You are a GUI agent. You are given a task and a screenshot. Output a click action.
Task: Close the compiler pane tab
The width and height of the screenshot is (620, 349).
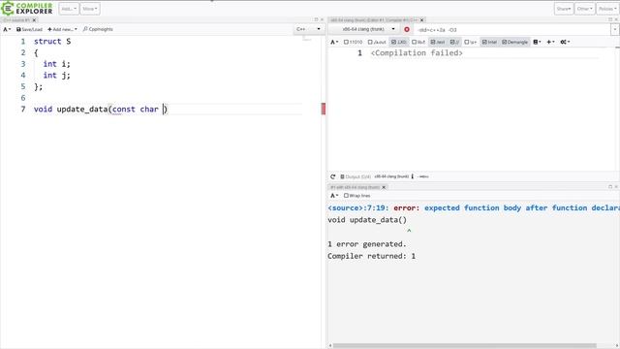422,19
